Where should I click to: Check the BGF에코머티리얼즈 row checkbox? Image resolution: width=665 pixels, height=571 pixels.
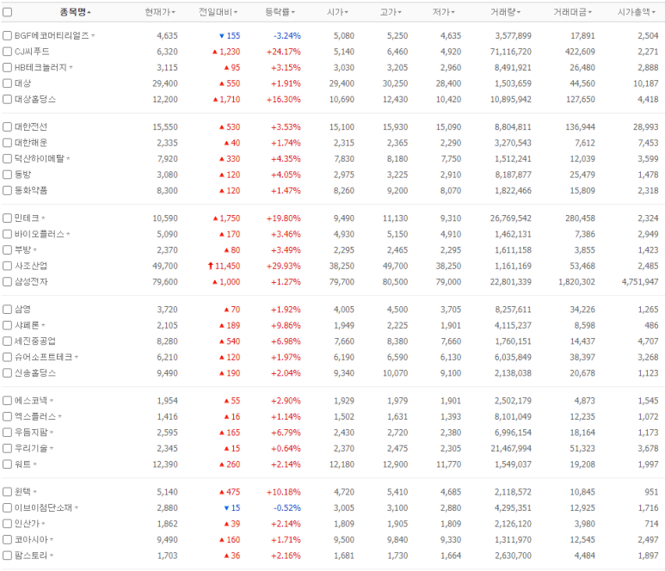click(x=7, y=35)
